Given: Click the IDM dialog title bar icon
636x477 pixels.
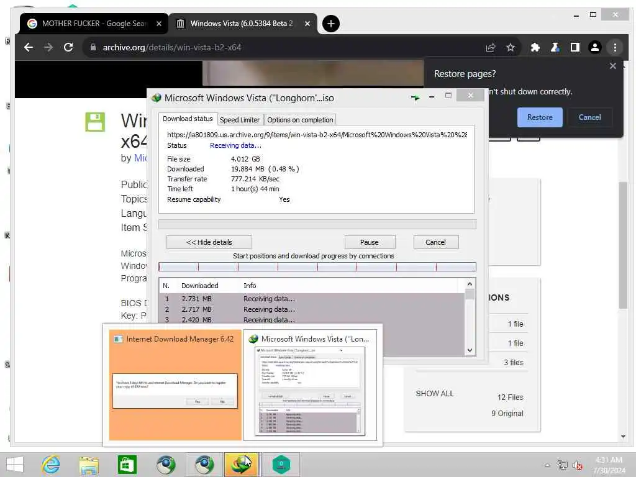Looking at the screenshot, I should [157, 98].
